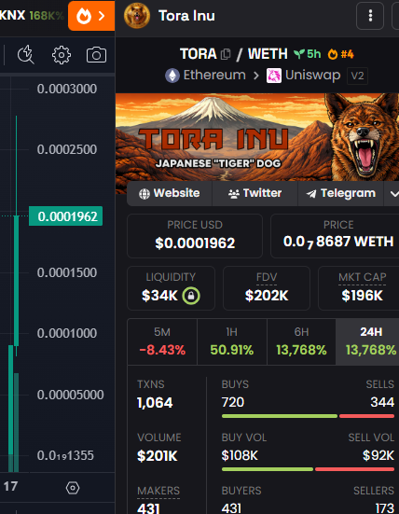Click the V2 version badge
This screenshot has width=399, height=514.
click(357, 76)
